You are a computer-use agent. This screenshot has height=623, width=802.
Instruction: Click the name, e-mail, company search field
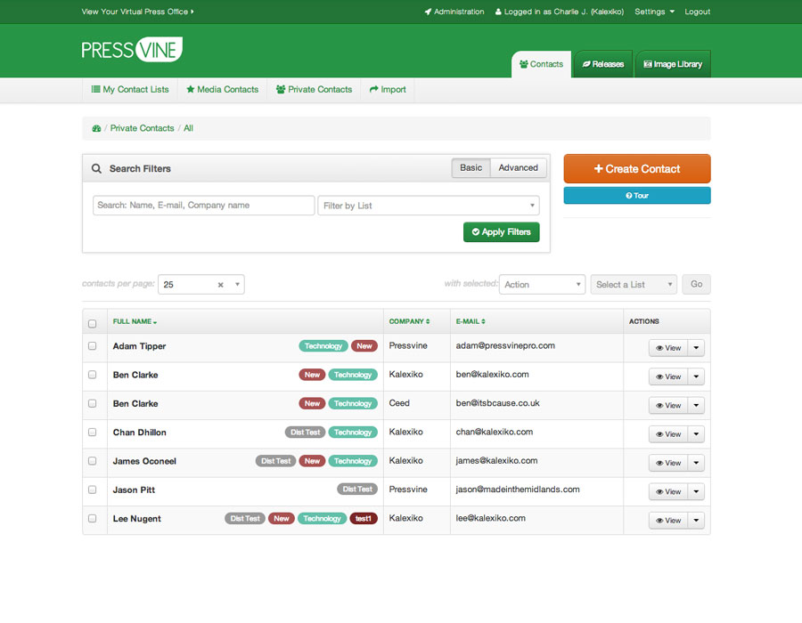coord(203,206)
